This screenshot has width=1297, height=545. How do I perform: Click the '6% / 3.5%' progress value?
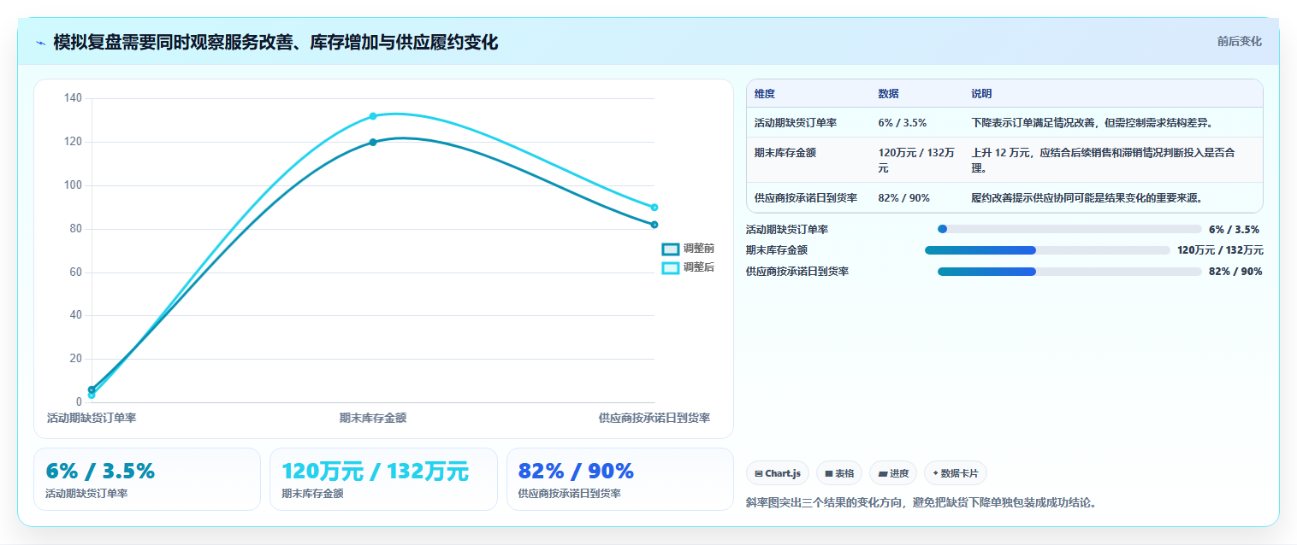[1234, 229]
